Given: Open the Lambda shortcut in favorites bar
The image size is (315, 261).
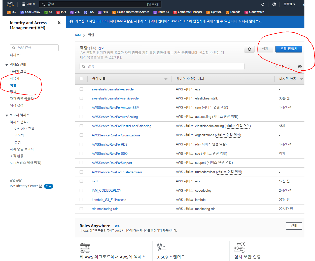Looking at the screenshot, I should (233, 12).
